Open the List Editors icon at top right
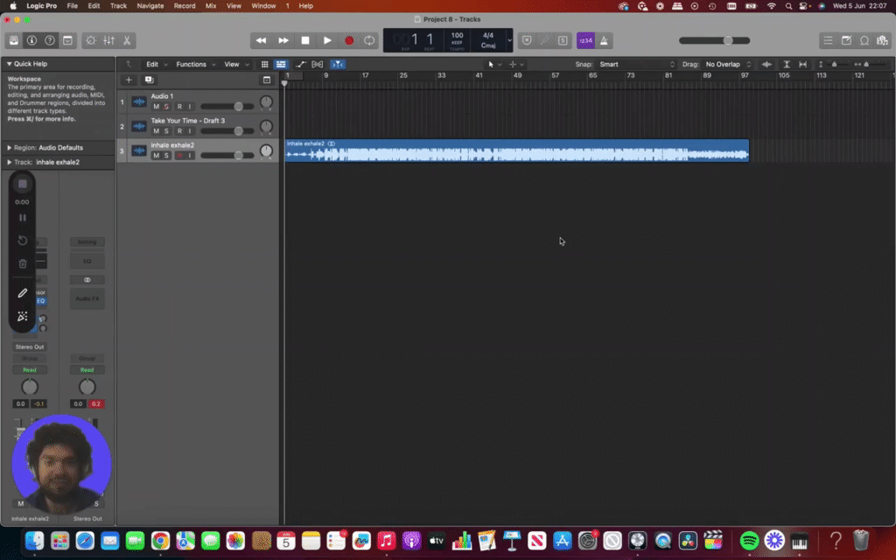896x560 pixels. click(x=828, y=40)
